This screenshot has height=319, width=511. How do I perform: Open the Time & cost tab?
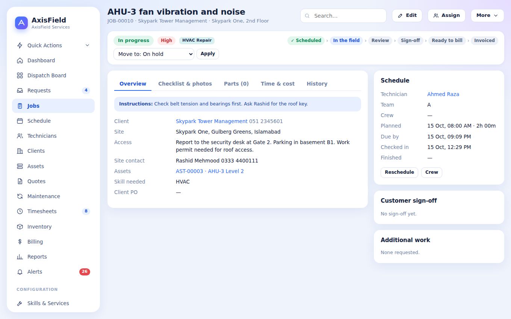click(278, 84)
